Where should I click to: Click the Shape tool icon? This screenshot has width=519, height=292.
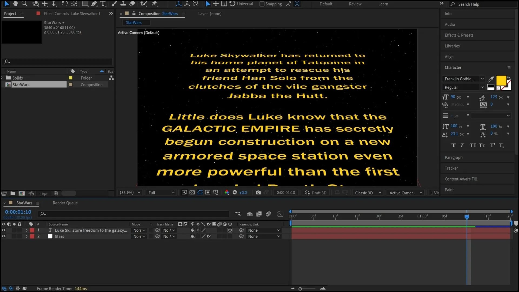[85, 4]
